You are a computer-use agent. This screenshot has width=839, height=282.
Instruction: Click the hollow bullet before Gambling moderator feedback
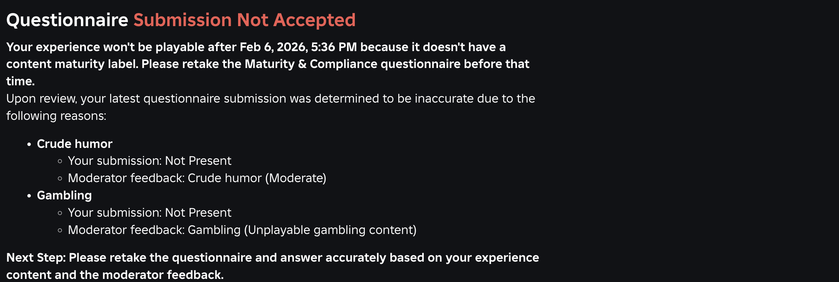pyautogui.click(x=60, y=231)
